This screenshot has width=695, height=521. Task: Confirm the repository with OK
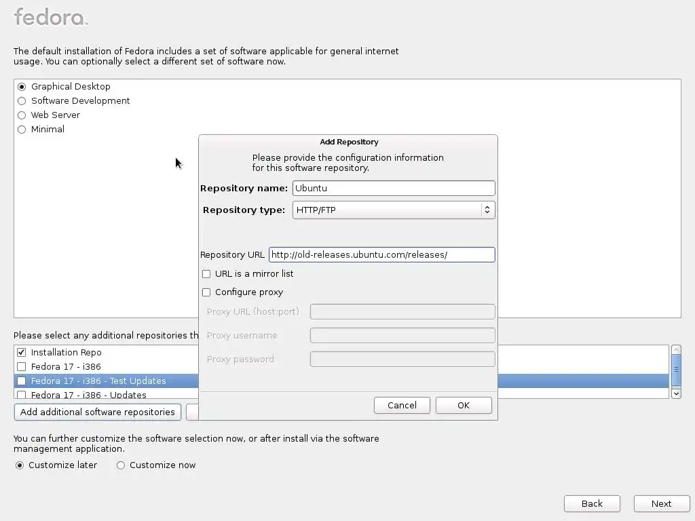pyautogui.click(x=464, y=406)
